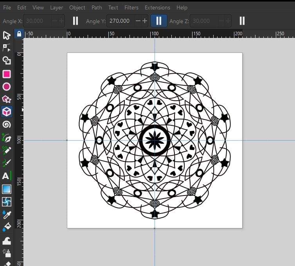Image resolution: width=295 pixels, height=266 pixels.
Task: Pick the pink Rectangle tool
Action: (x=7, y=74)
